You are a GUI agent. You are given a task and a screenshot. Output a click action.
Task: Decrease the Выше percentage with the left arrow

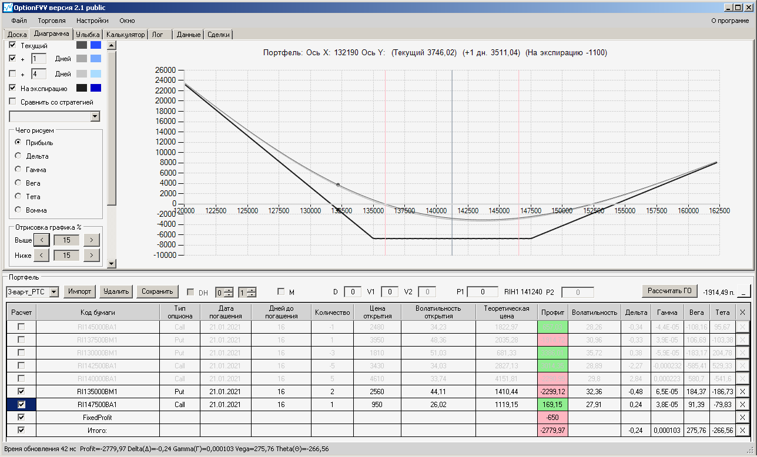[x=41, y=240]
